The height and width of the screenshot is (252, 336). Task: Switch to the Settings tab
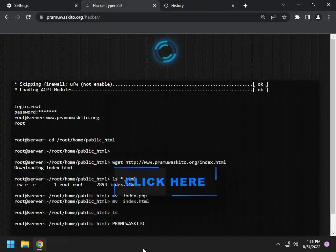pos(41,6)
